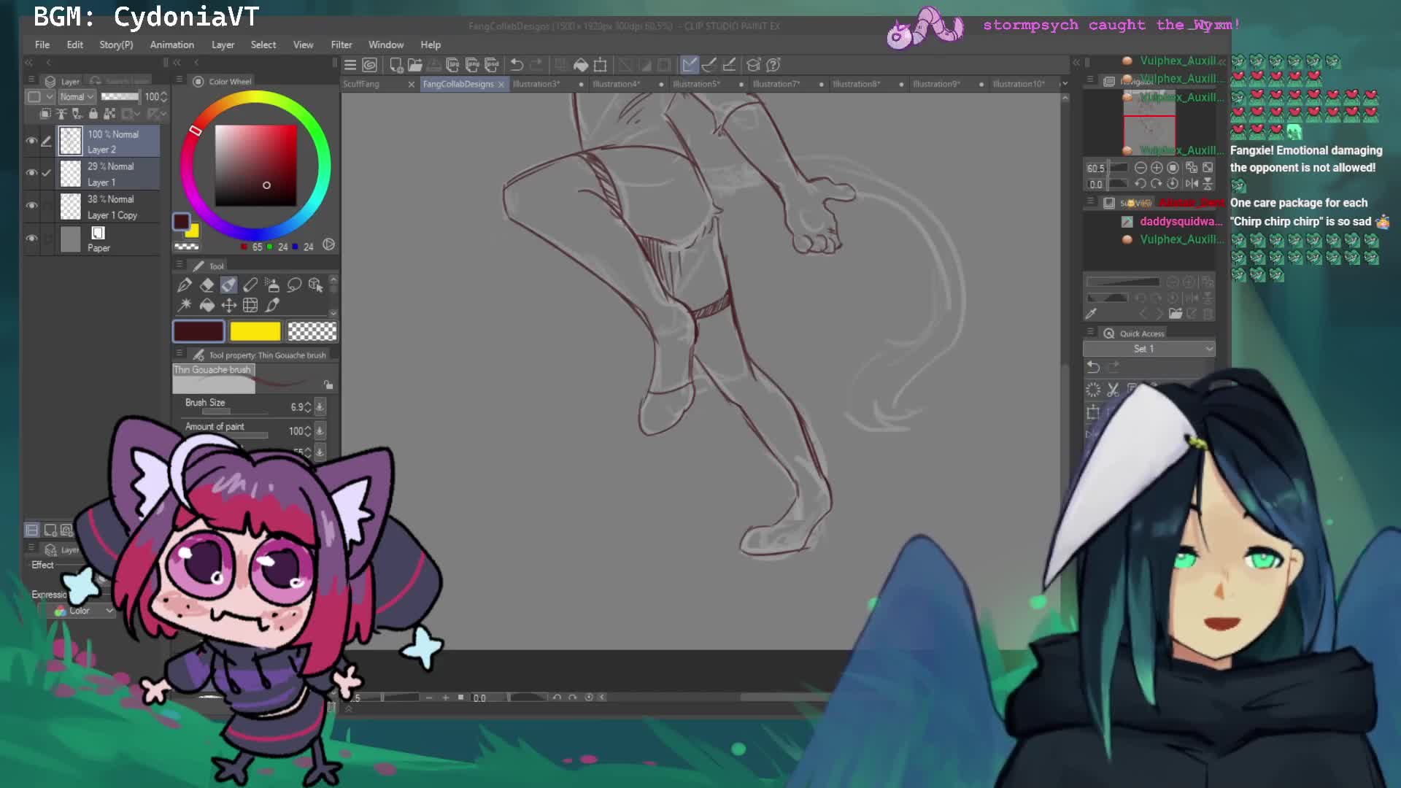This screenshot has height=788, width=1401.
Task: Open the Window menu
Action: click(x=386, y=45)
